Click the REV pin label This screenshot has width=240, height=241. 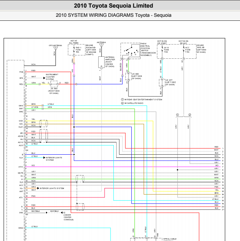(21, 84)
